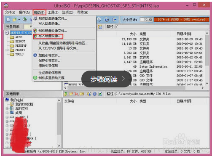Sort local file list by 文件名 column
212x158 pixels.
coord(69,101)
